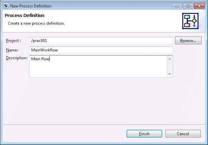The image size is (208, 145).
Task: Click into the Name field with MainWorkflow
Action: [101, 50]
